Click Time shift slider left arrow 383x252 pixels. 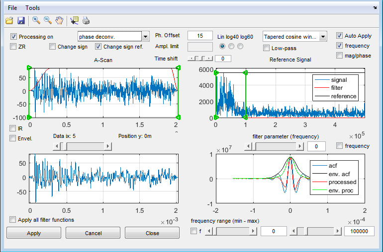[x=191, y=59]
